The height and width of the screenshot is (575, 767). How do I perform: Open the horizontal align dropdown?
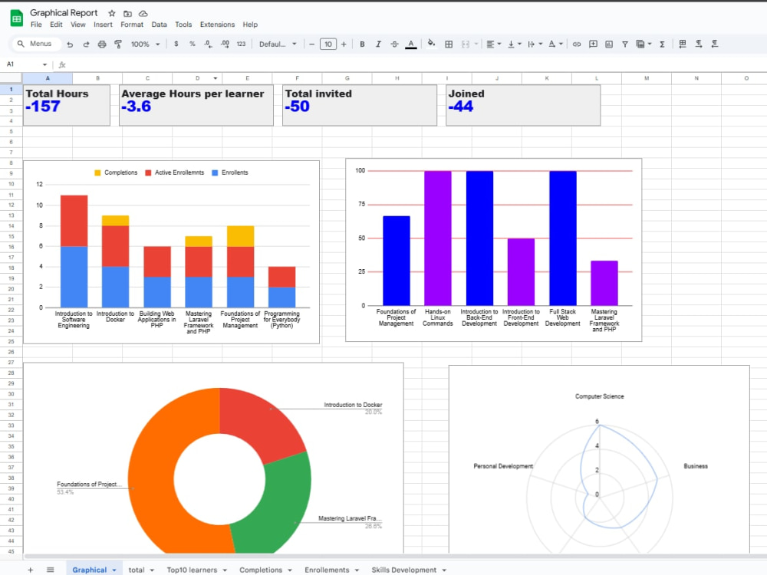(493, 44)
